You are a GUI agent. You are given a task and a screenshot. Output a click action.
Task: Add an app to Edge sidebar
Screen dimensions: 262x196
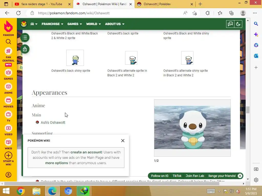pos(256,67)
